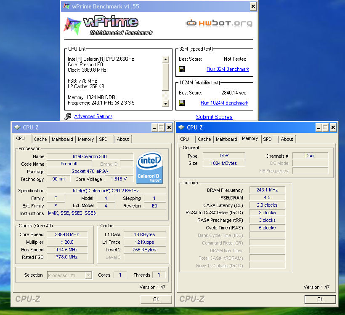Click the save icon for the 32M score

182,69
